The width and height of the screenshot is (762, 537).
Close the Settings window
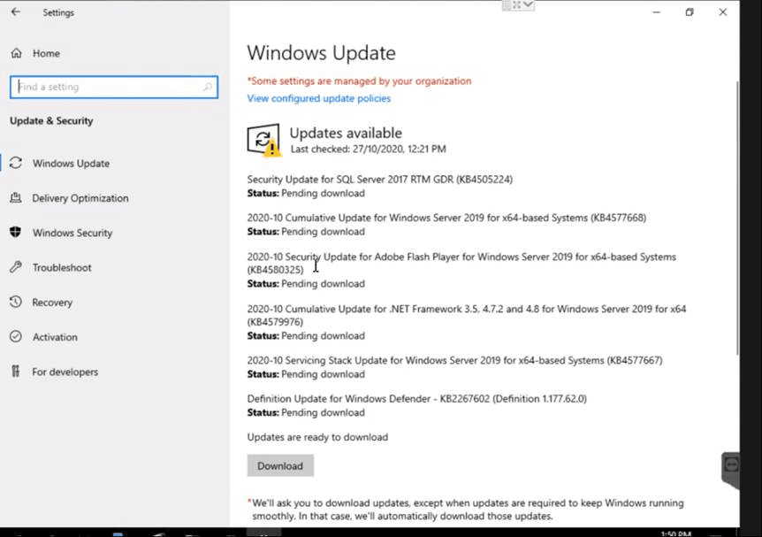(722, 12)
